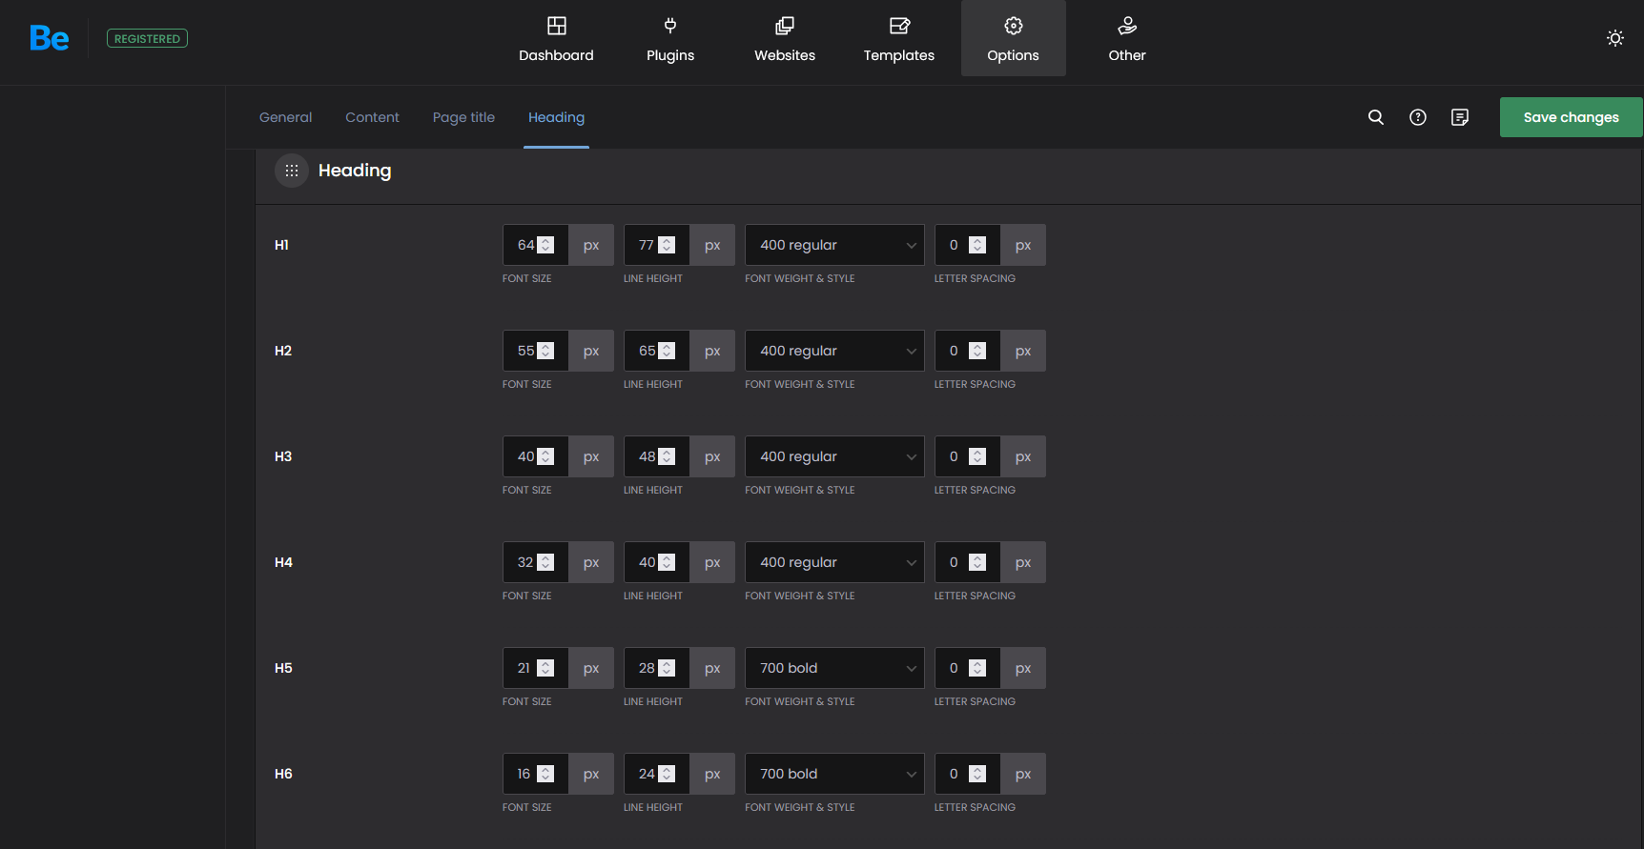
Task: Toggle light mode sun icon
Action: click(x=1614, y=38)
